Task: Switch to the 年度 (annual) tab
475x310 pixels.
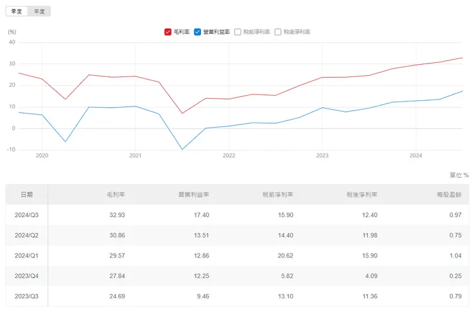Action: 40,12
